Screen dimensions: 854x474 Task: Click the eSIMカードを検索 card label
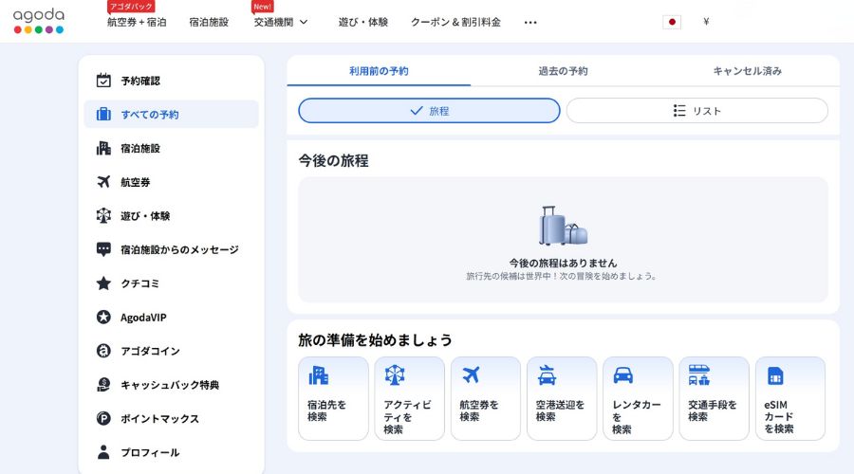click(x=779, y=417)
